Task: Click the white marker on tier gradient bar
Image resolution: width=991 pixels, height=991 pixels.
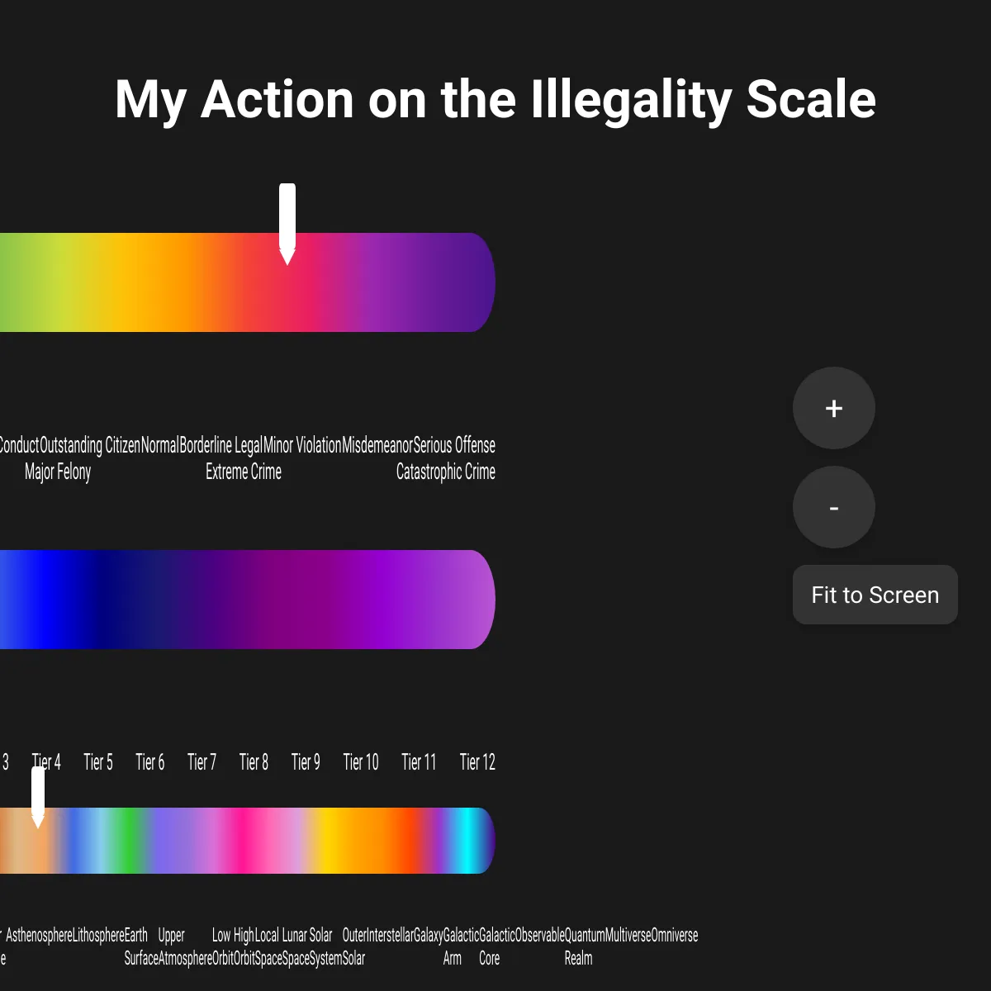Action: 38,797
